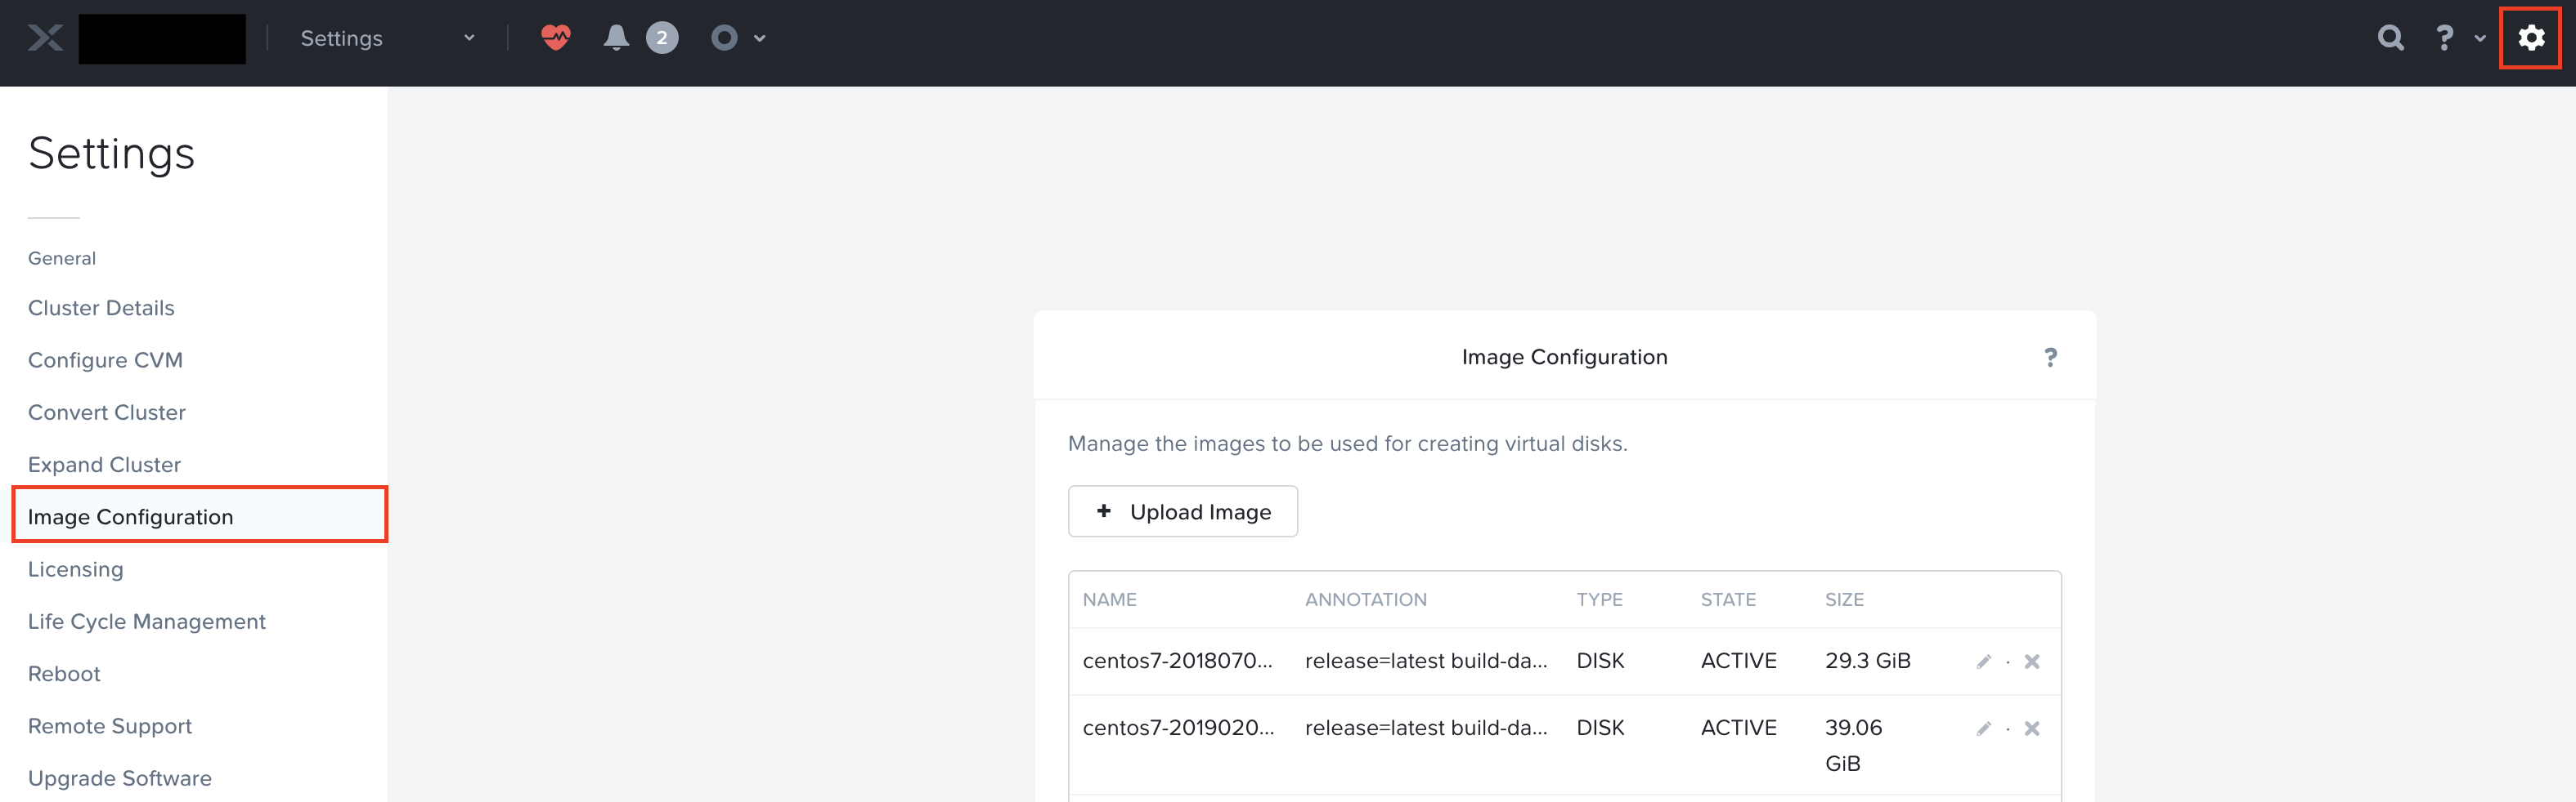
Task: Select Cluster Details in sidebar
Action: click(x=101, y=308)
